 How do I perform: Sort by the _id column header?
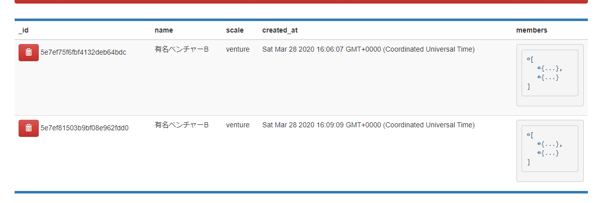pyautogui.click(x=23, y=30)
